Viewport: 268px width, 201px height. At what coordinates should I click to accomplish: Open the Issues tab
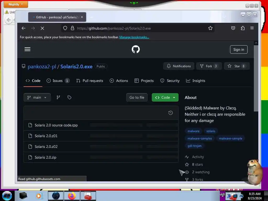58,81
